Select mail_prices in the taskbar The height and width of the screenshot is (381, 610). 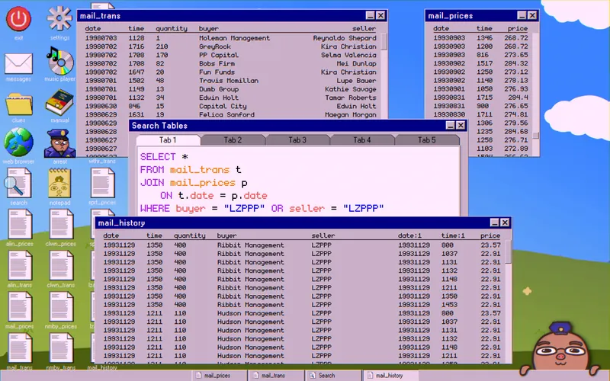pos(219,376)
